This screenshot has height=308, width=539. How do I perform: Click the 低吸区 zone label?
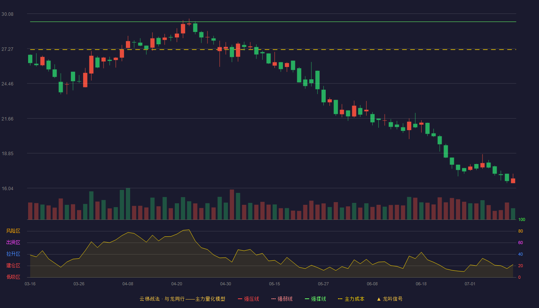pos(13,277)
